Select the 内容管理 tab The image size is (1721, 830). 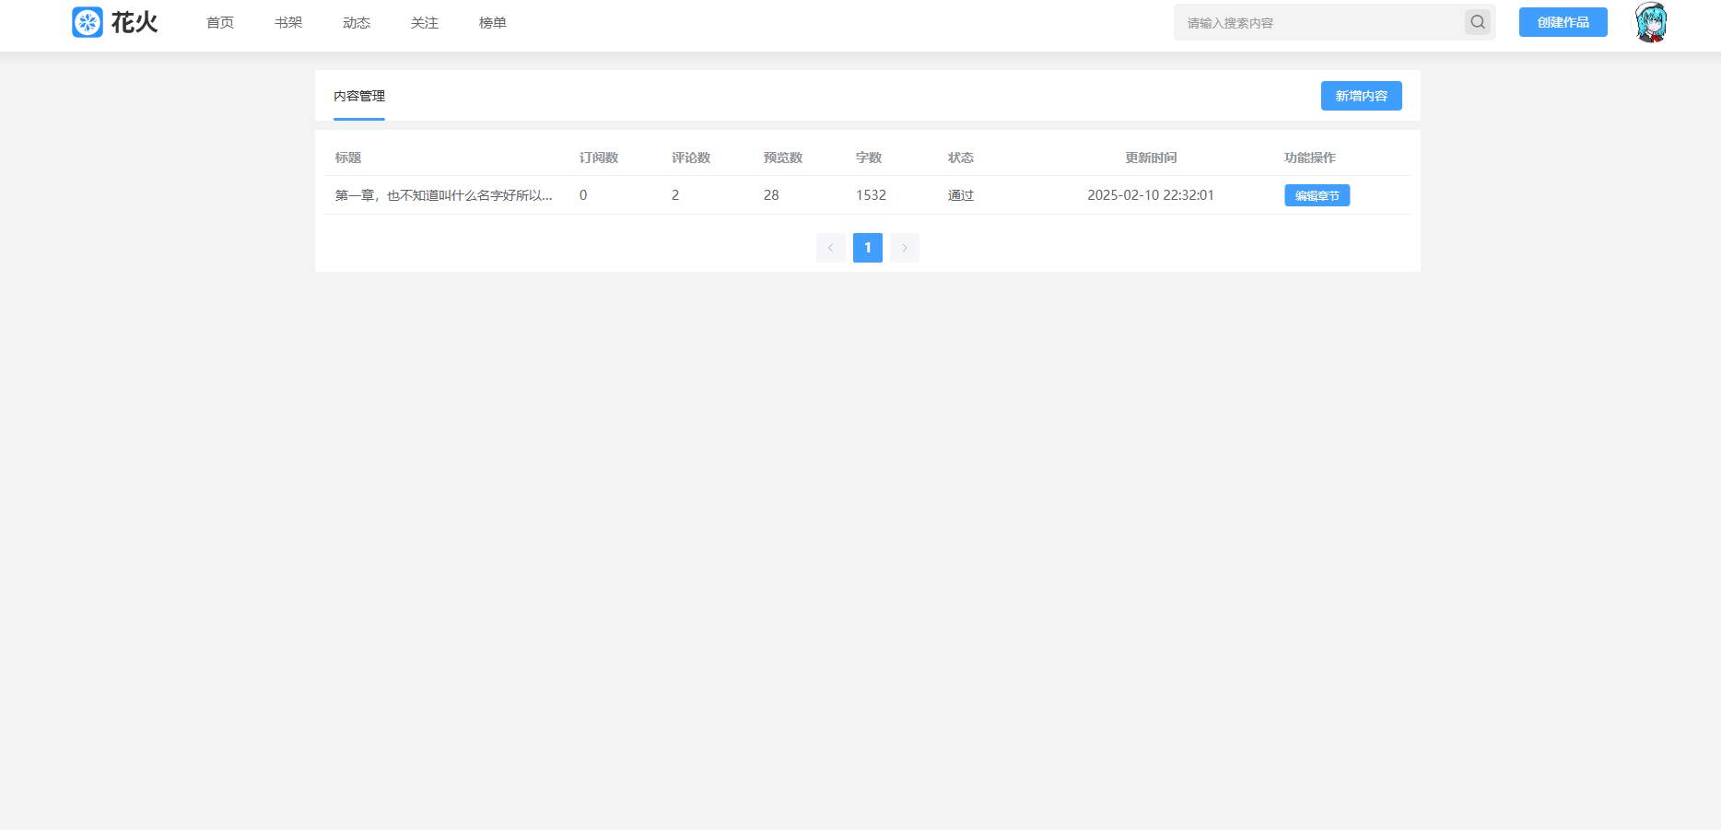tap(359, 96)
